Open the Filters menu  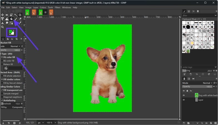click(x=57, y=7)
